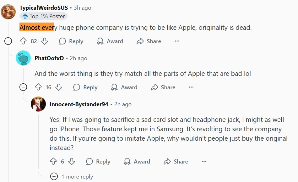Image resolution: width=298 pixels, height=182 pixels.
Task: Click Innocent-Bystander94's avatar image
Action: 38,104
